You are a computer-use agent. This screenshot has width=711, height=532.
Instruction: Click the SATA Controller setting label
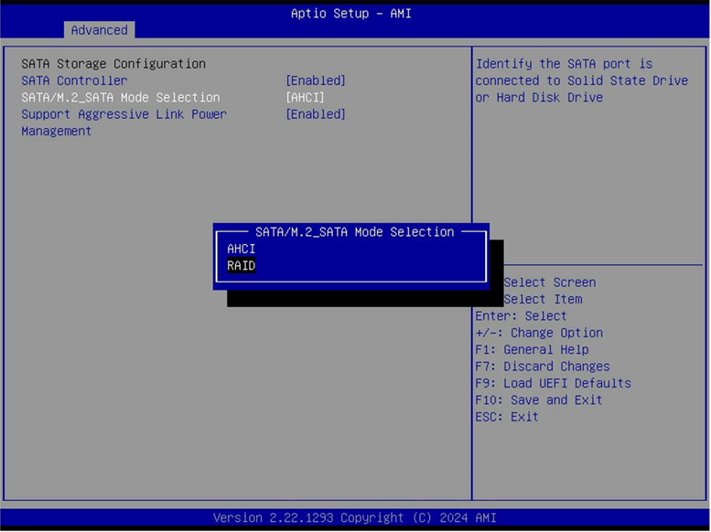[x=74, y=80]
